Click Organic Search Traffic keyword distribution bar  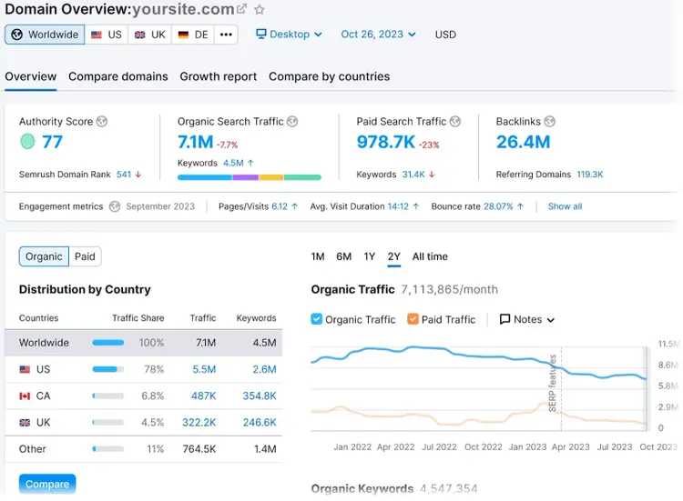250,177
